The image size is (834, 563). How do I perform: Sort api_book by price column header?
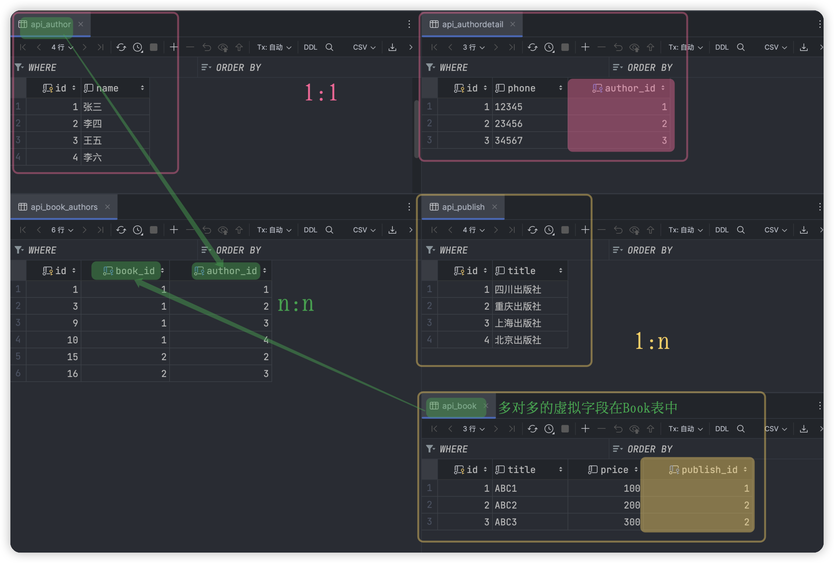tap(614, 470)
